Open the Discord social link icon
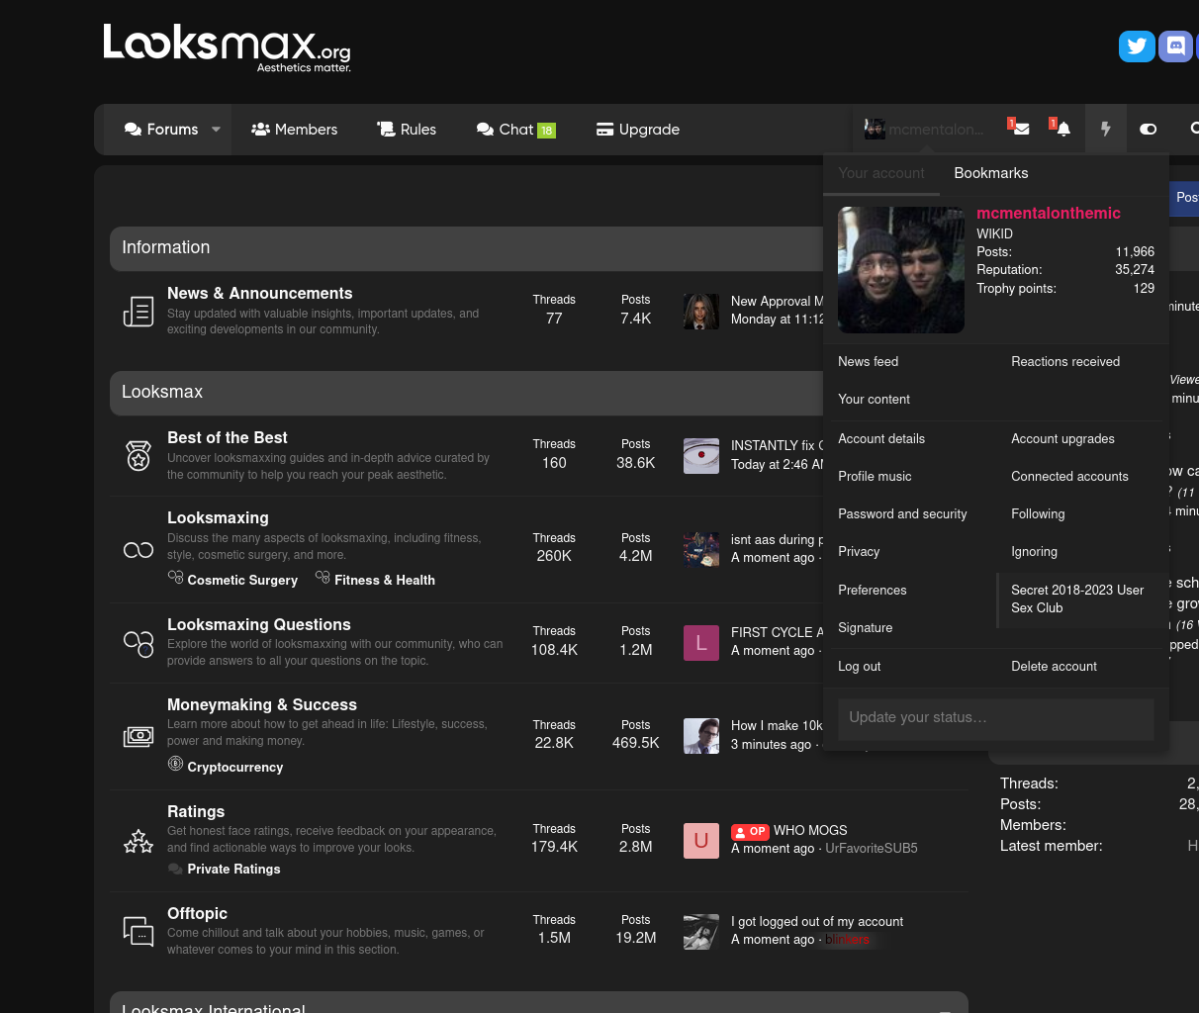 tap(1175, 46)
